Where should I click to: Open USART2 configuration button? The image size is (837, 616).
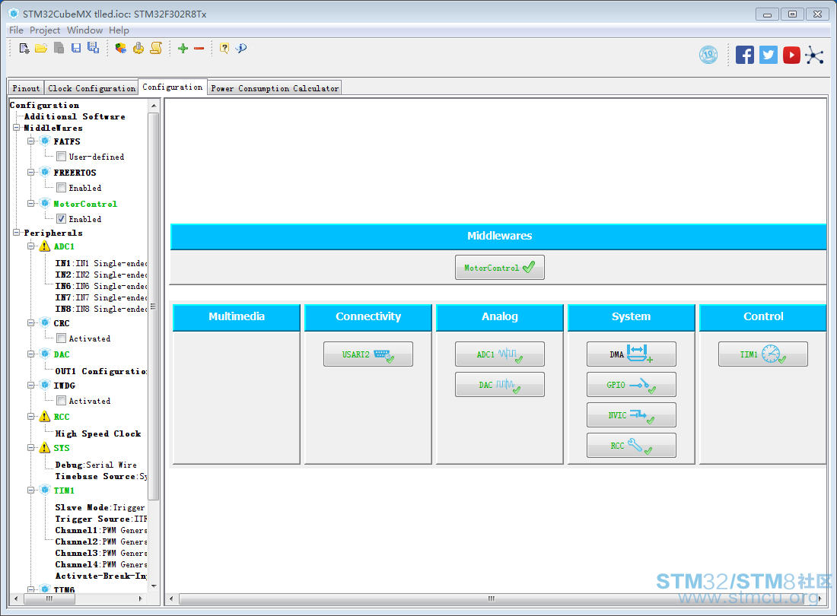pyautogui.click(x=368, y=354)
